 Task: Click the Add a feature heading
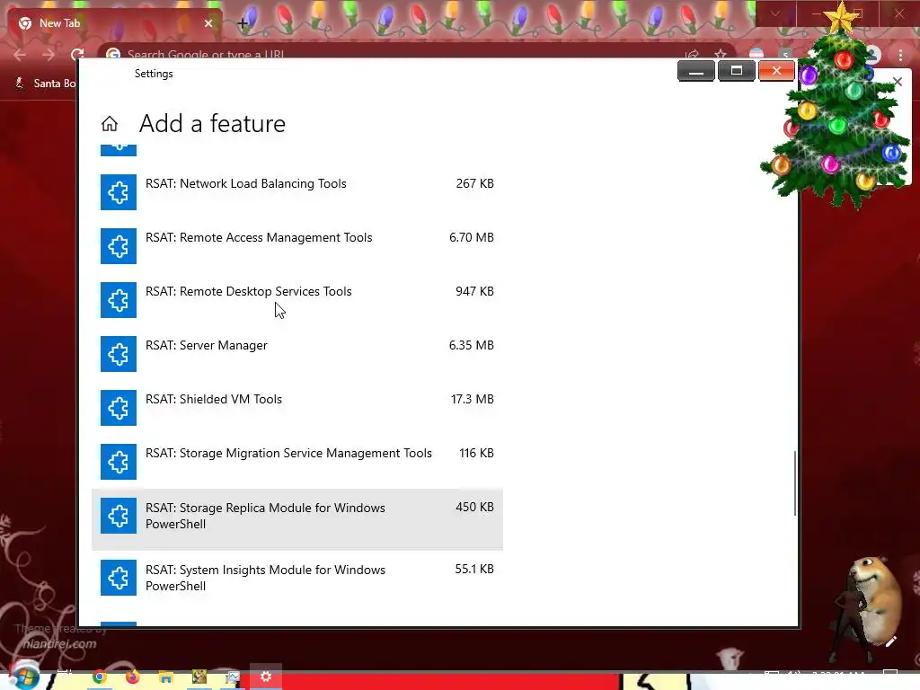pyautogui.click(x=212, y=124)
